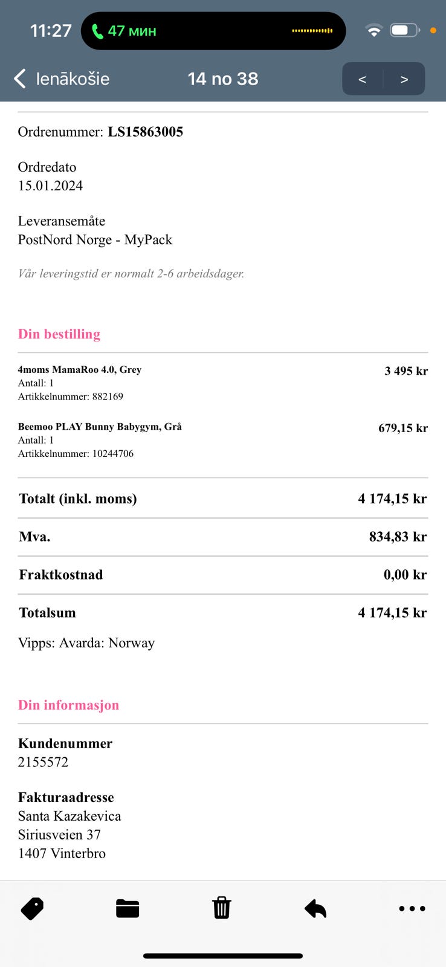Go to next message arrow

[404, 79]
